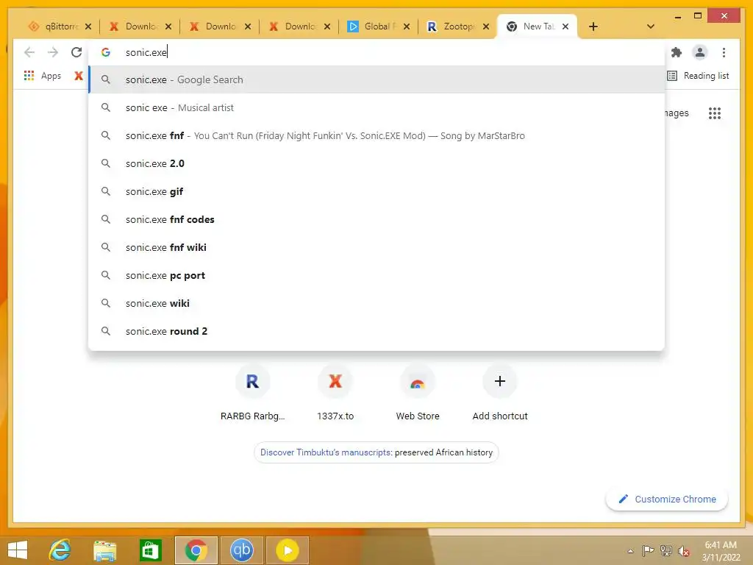Click the Customize Chrome button
753x565 pixels.
[667, 499]
